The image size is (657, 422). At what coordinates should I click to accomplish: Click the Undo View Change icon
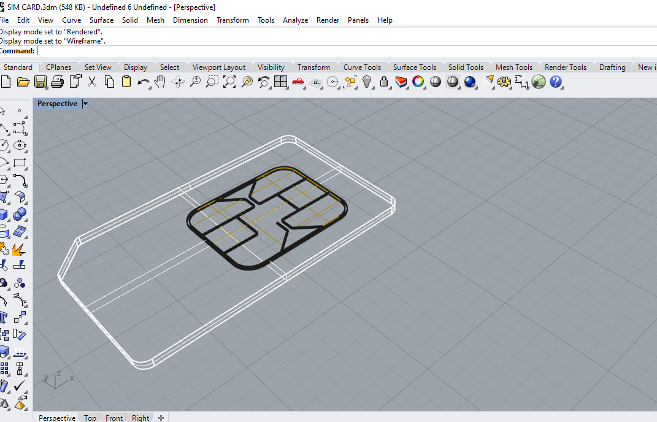click(x=264, y=82)
